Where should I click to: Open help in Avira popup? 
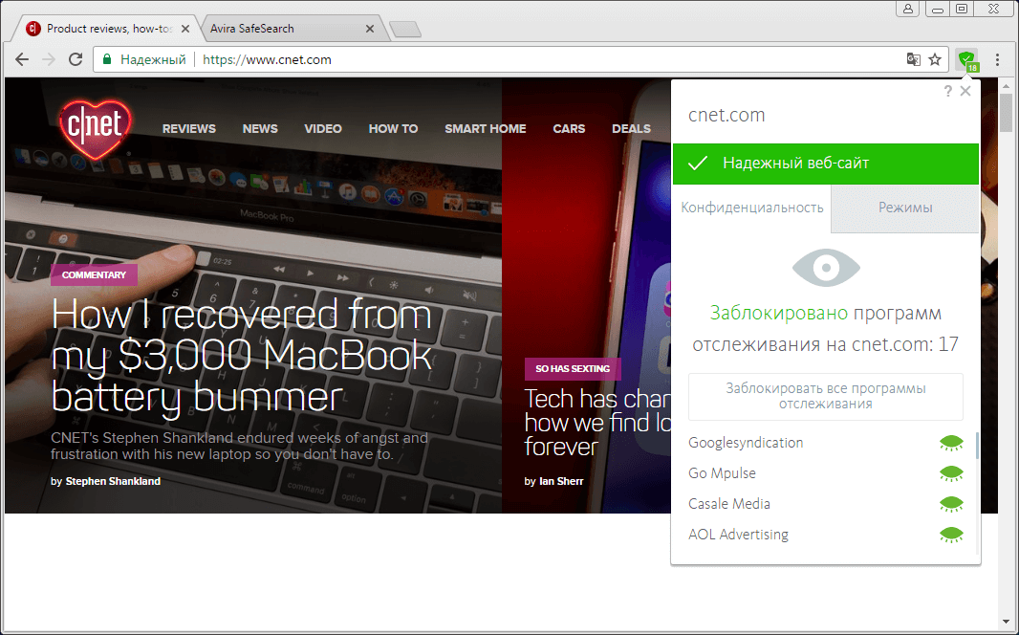947,91
